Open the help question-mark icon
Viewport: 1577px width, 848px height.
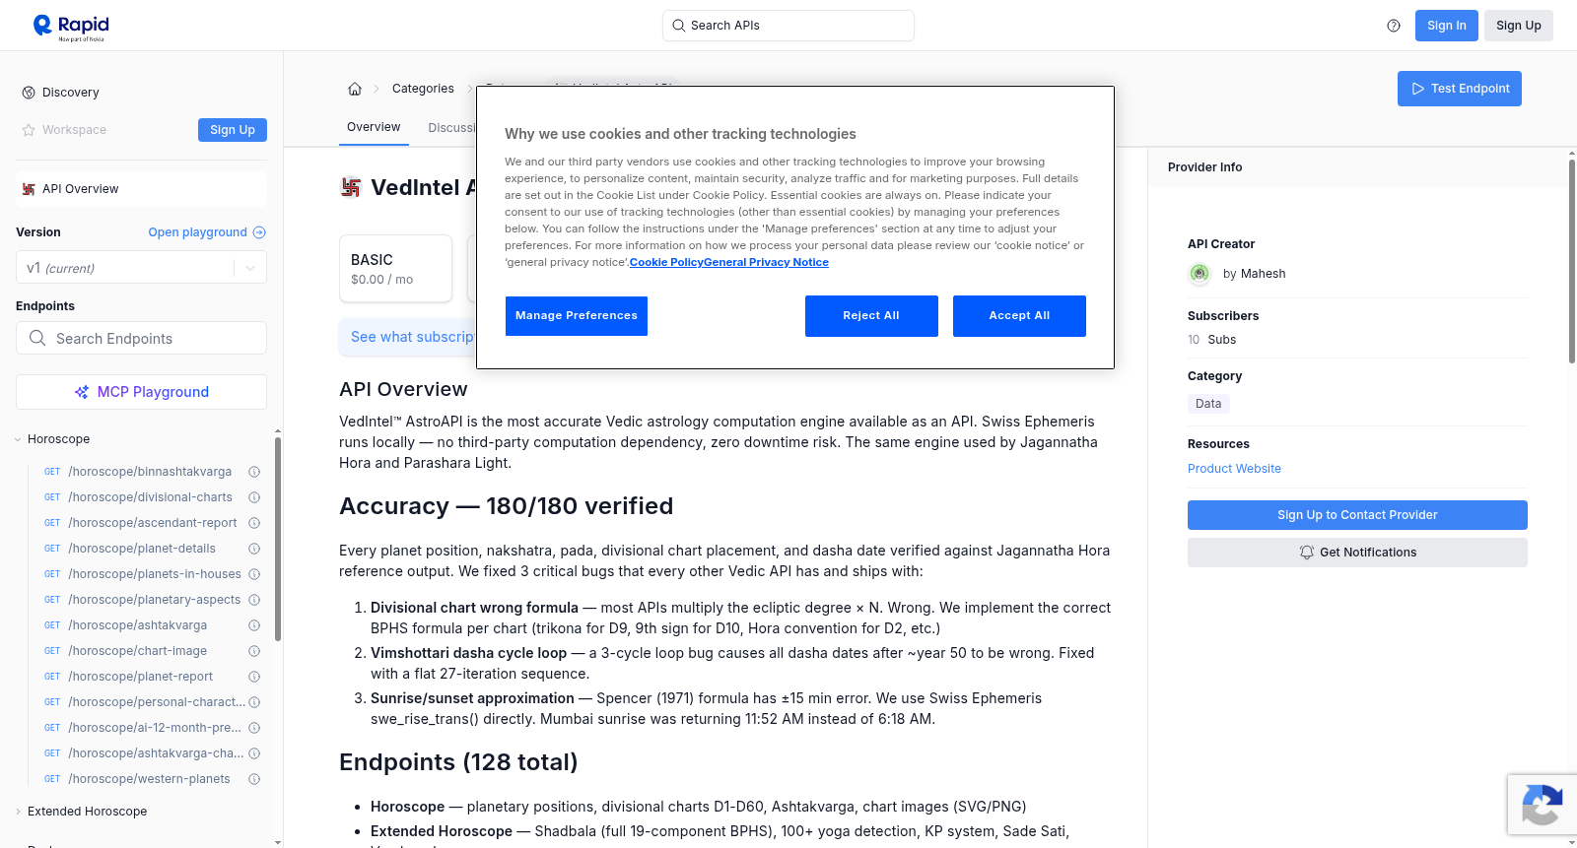[1394, 26]
